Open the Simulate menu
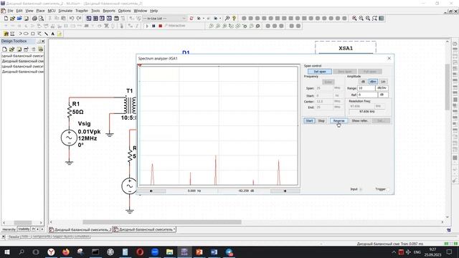 [x=65, y=11]
